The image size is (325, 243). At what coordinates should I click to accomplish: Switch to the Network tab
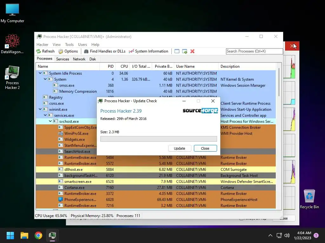79,59
